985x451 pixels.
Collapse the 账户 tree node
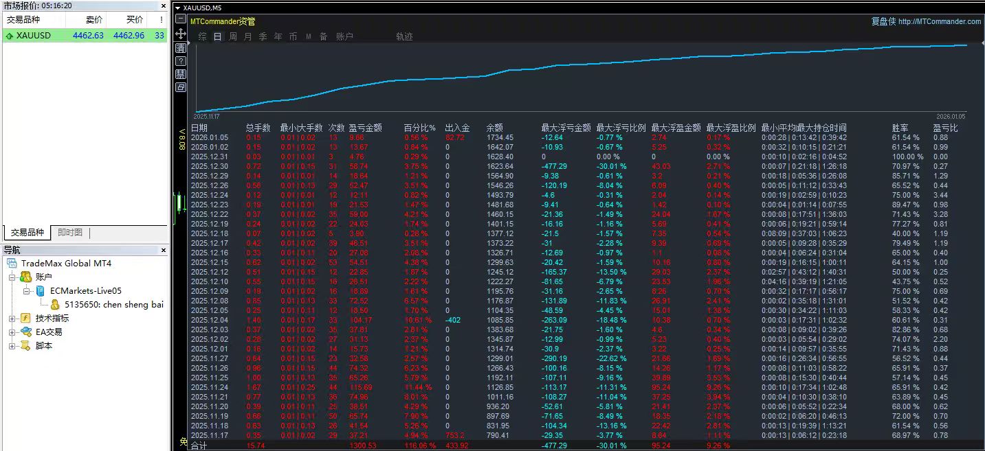click(12, 277)
